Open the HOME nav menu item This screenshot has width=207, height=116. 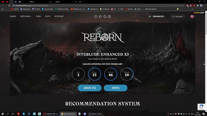click(x=13, y=16)
